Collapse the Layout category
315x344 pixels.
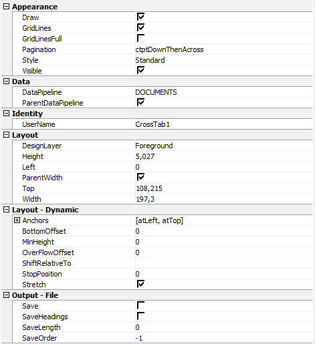(6, 135)
